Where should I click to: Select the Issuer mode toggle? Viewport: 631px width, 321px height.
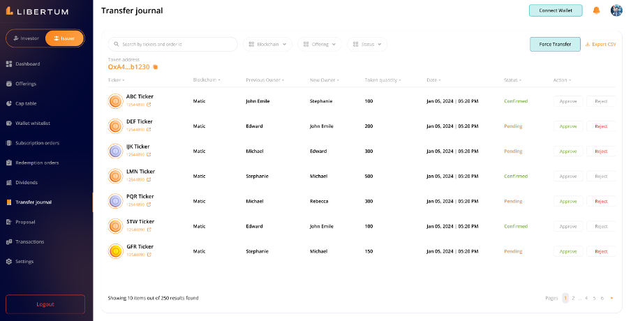[x=64, y=38]
